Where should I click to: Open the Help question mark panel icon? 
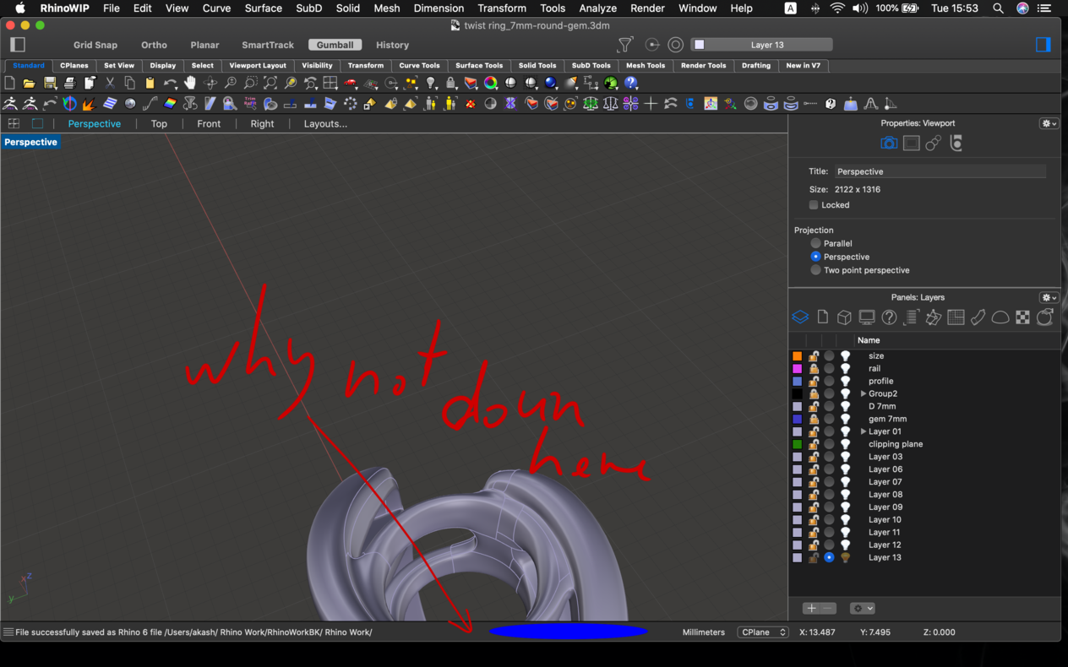coord(889,317)
